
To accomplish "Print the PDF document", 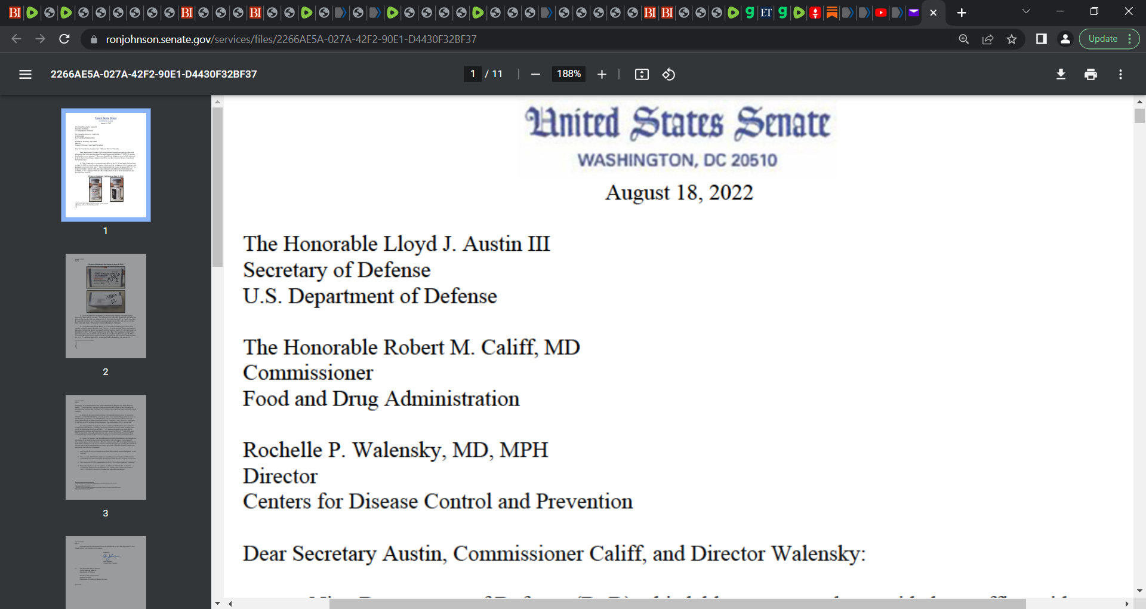I will click(x=1090, y=74).
